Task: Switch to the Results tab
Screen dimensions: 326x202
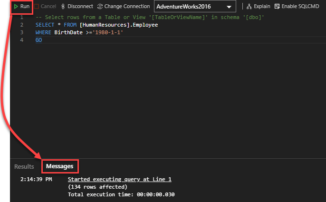Action: point(24,166)
